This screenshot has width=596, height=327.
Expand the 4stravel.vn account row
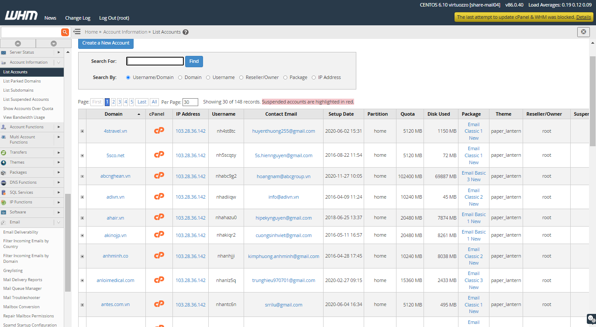pyautogui.click(x=82, y=131)
